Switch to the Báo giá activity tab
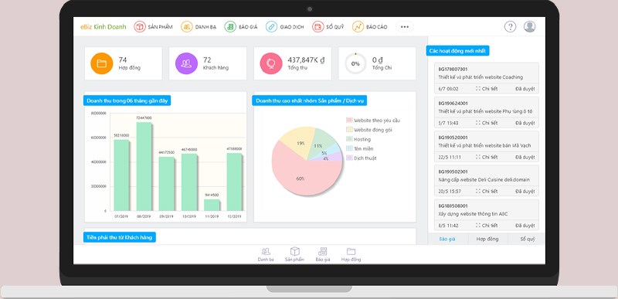Image resolution: width=618 pixels, height=299 pixels. click(448, 239)
